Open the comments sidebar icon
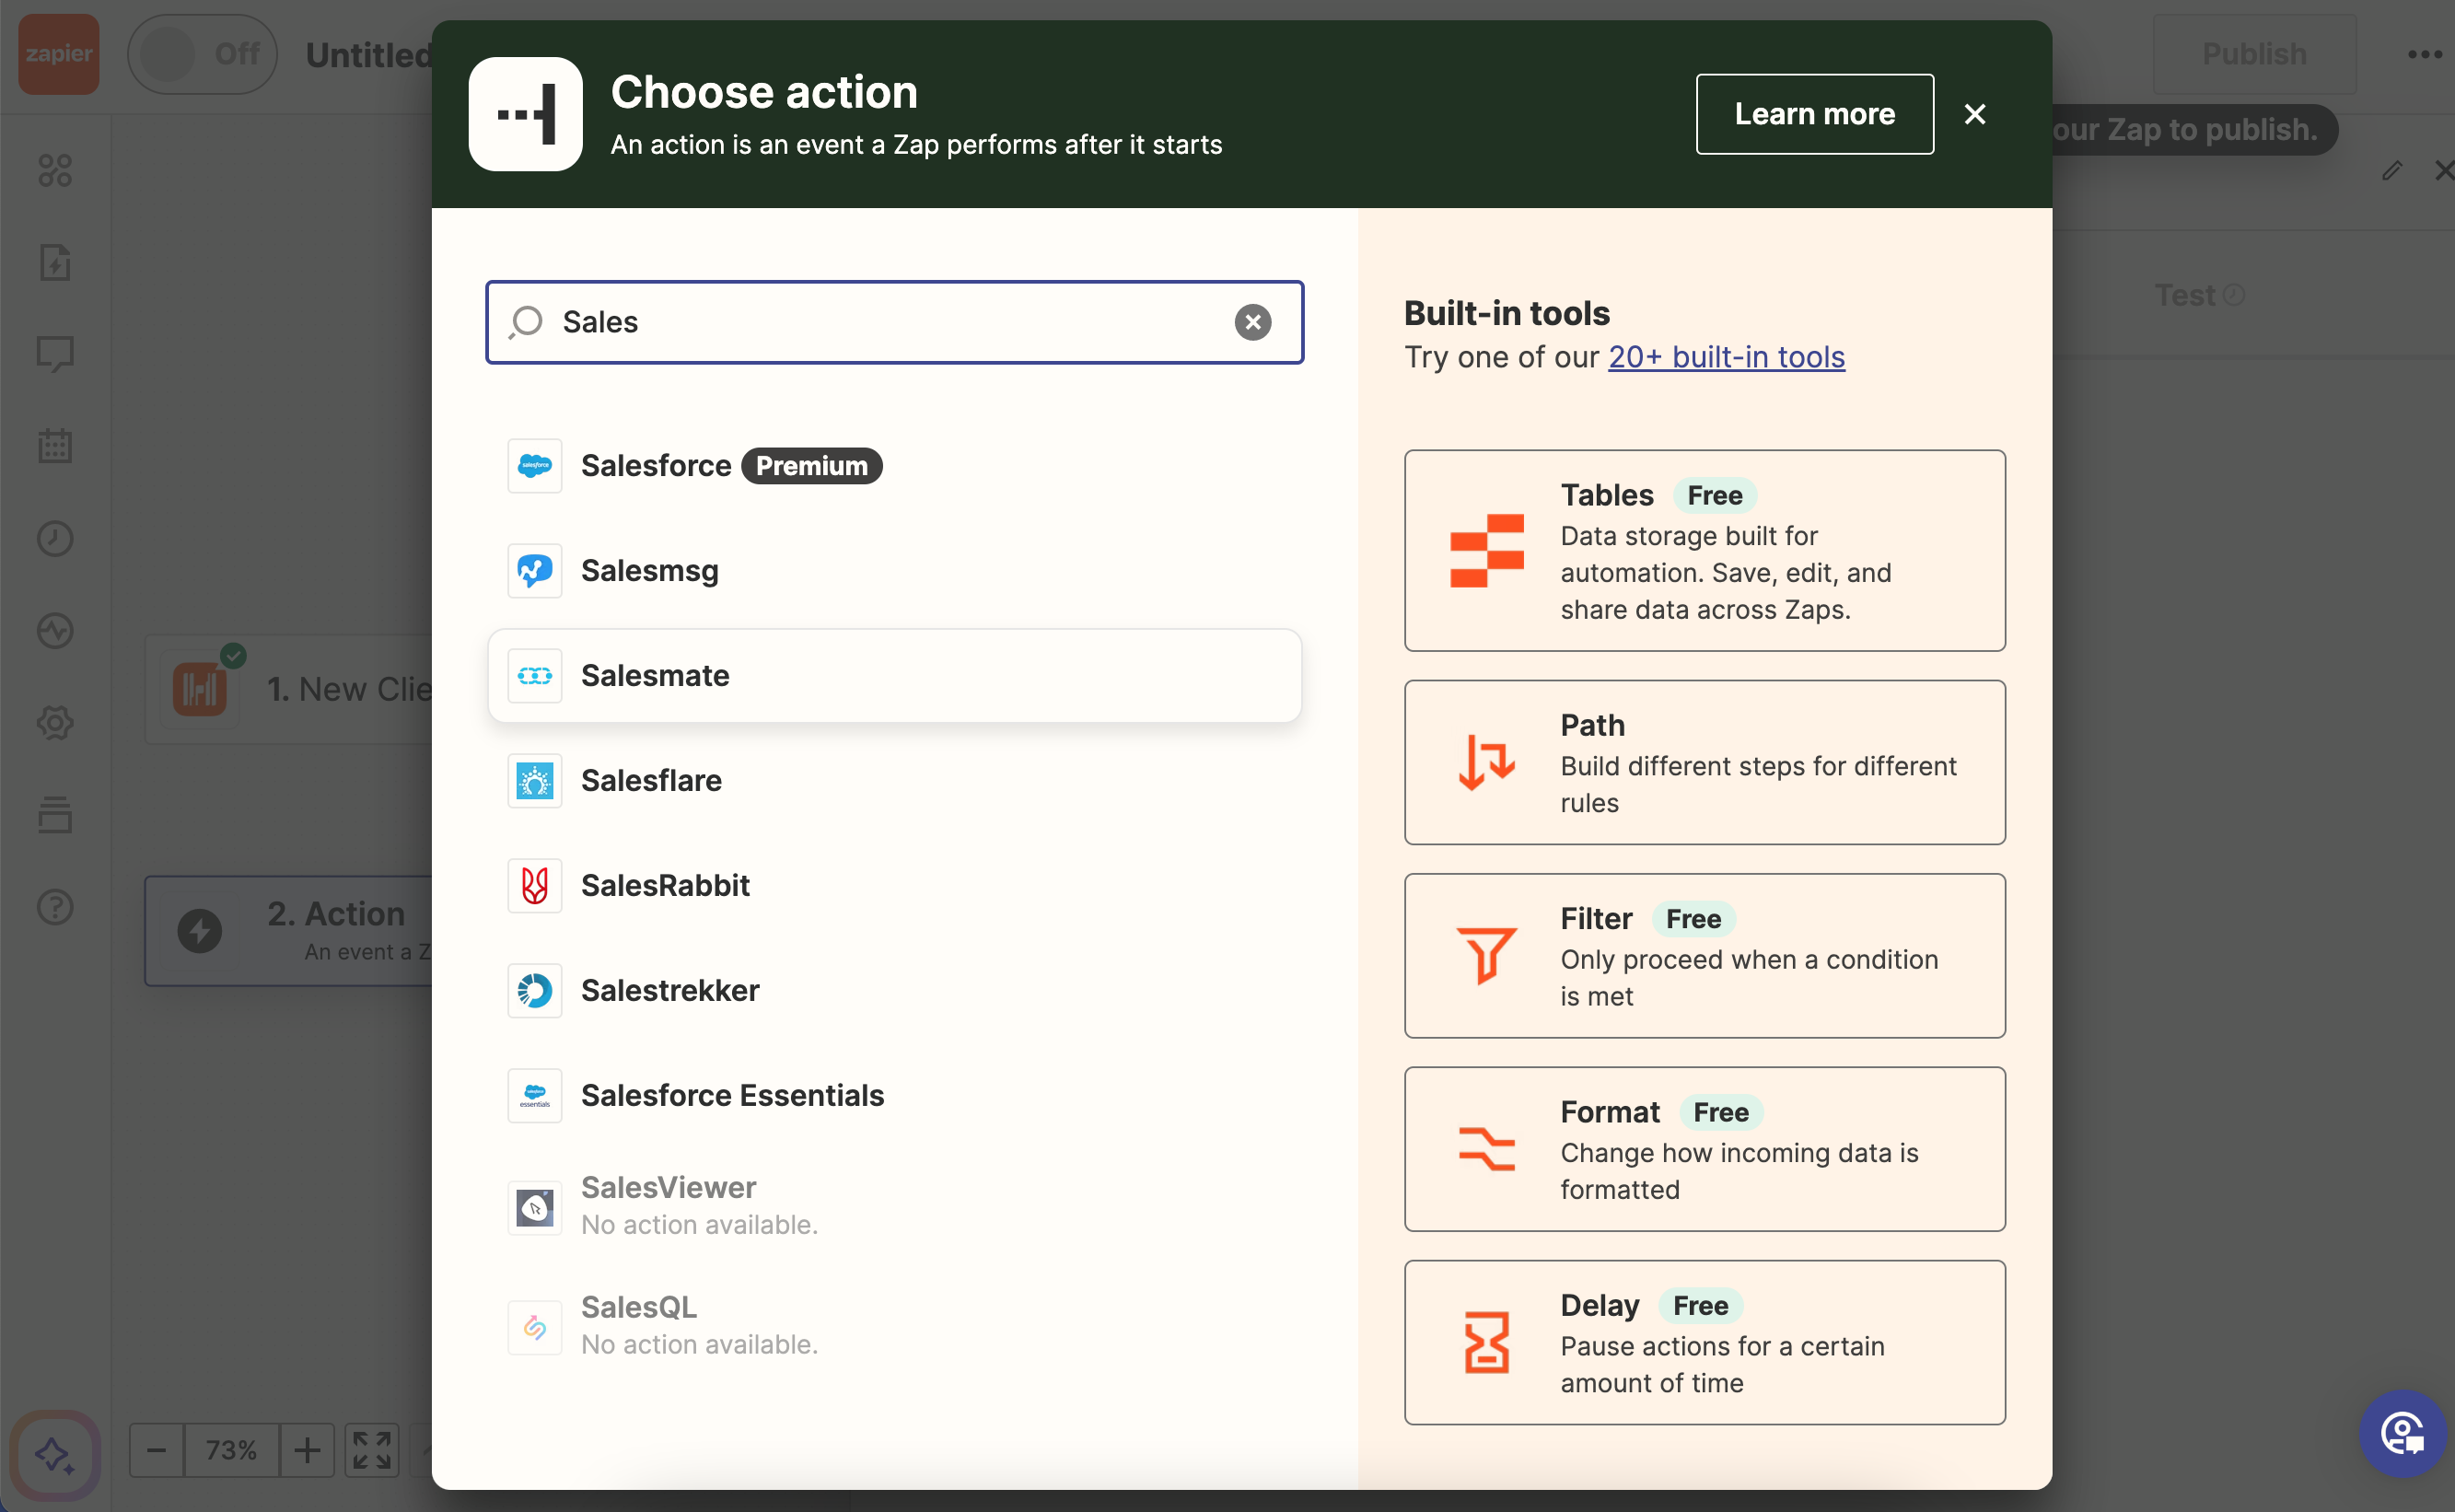2455x1512 pixels. (x=55, y=354)
